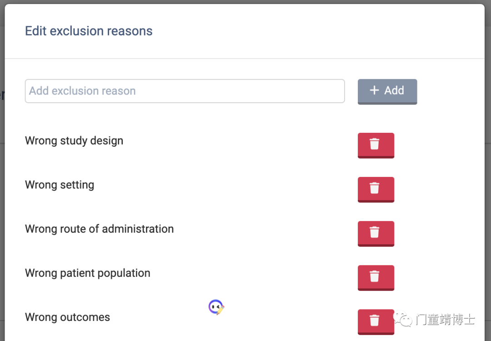Viewport: 491px width, 341px height.
Task: Click the WeChat logo in the watermark
Action: 403,319
